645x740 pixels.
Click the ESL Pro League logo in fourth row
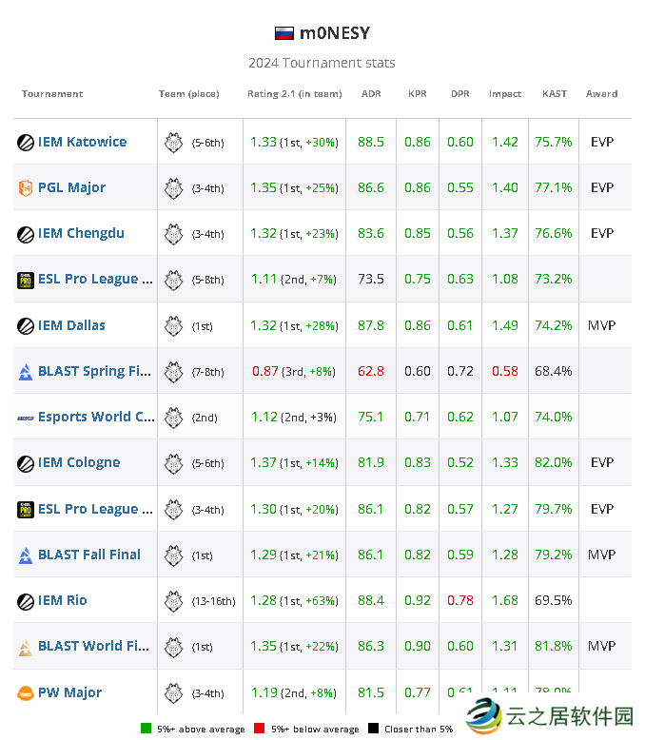26,280
